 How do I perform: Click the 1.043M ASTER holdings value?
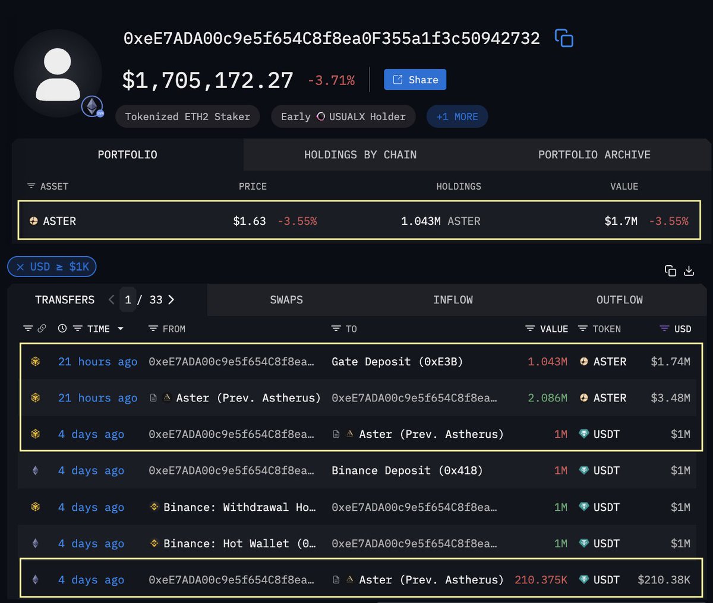tap(441, 221)
